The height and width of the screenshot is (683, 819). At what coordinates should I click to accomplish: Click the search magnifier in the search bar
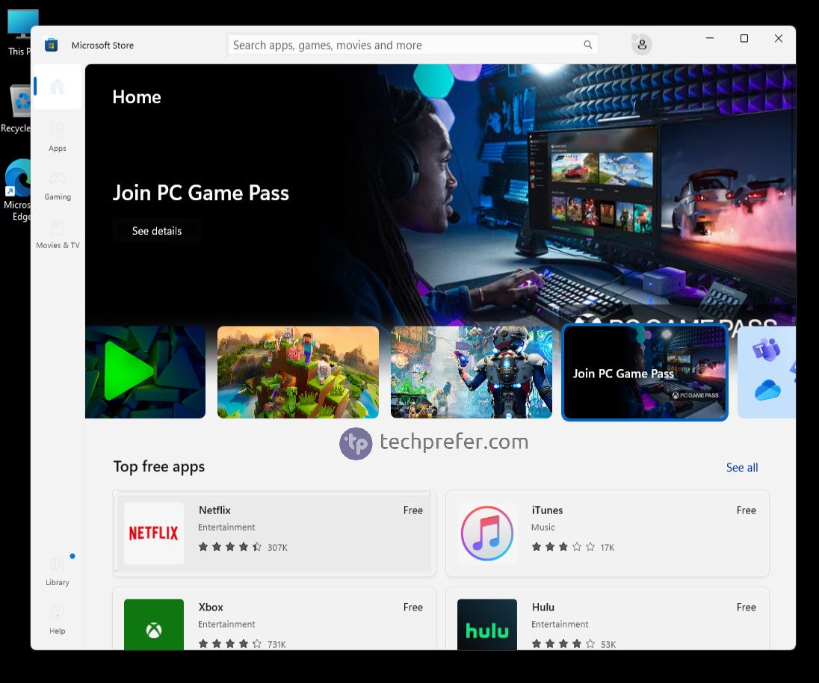coord(588,45)
